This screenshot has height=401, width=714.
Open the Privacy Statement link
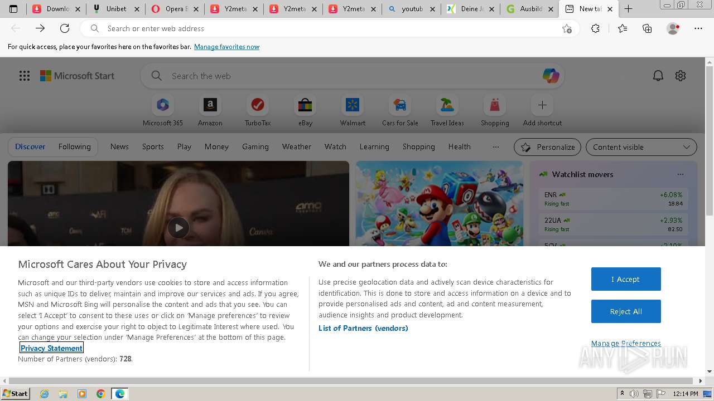[x=51, y=348]
